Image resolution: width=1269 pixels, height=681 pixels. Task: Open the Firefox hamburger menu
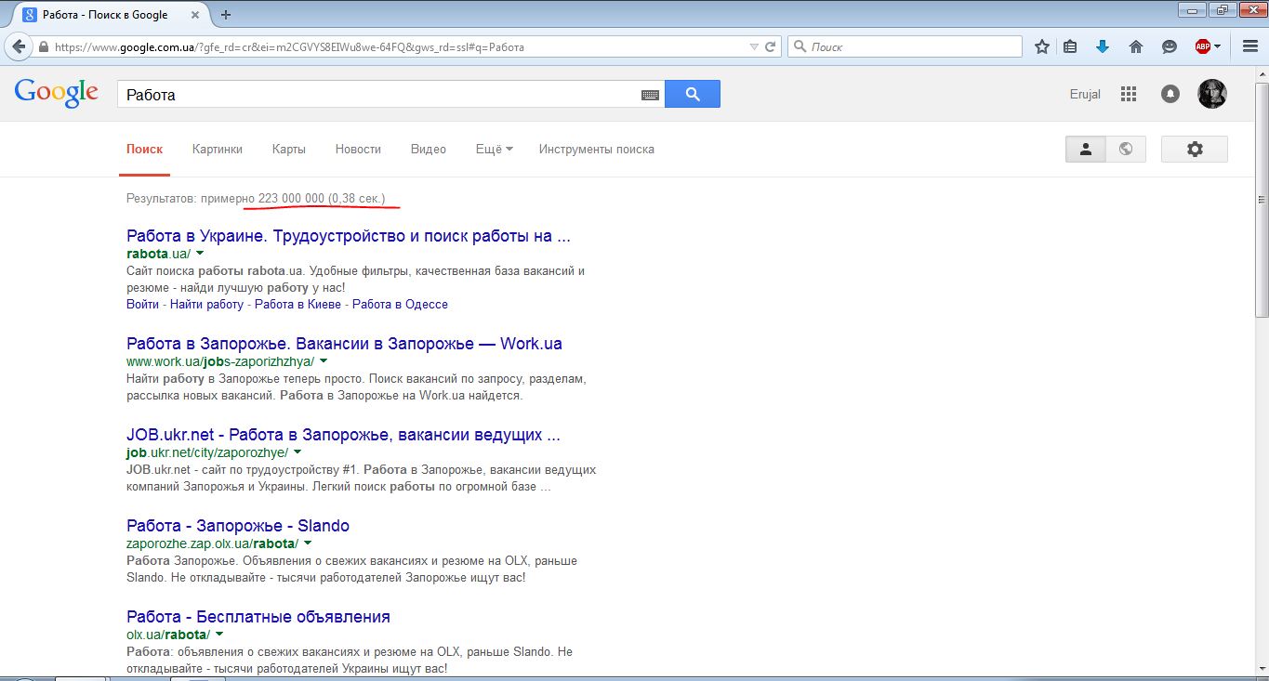tap(1250, 46)
